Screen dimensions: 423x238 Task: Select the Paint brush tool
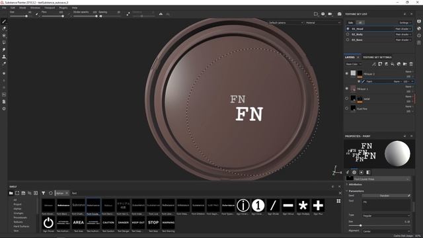(4, 21)
